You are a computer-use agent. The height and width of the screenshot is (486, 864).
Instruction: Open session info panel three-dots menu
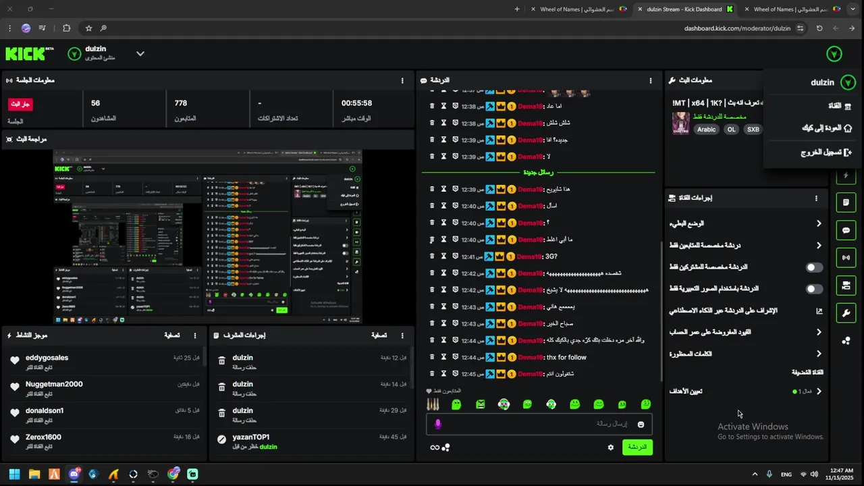point(402,80)
